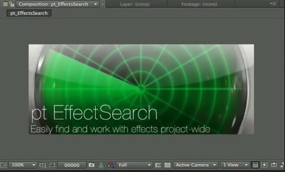Click the always preview this view icon
The image size is (285, 172).
[x=3, y=165]
